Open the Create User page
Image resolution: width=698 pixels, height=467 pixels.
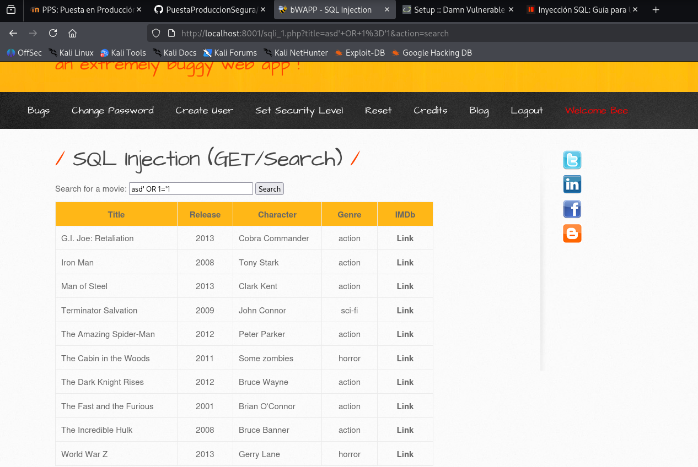coord(204,111)
